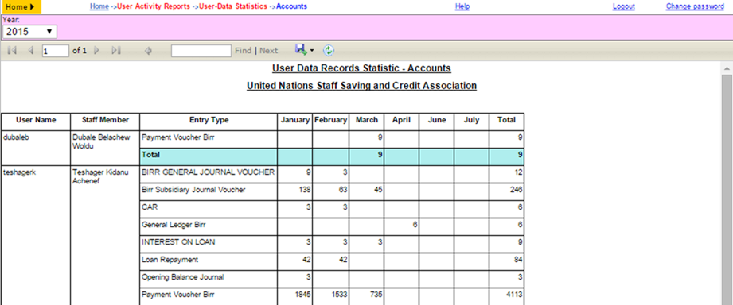
Task: Click the Find text search box
Action: [201, 50]
